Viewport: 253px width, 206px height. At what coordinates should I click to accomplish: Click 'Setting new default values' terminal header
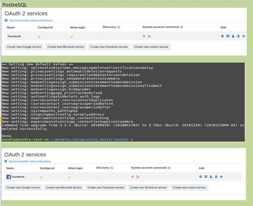click(x=38, y=64)
